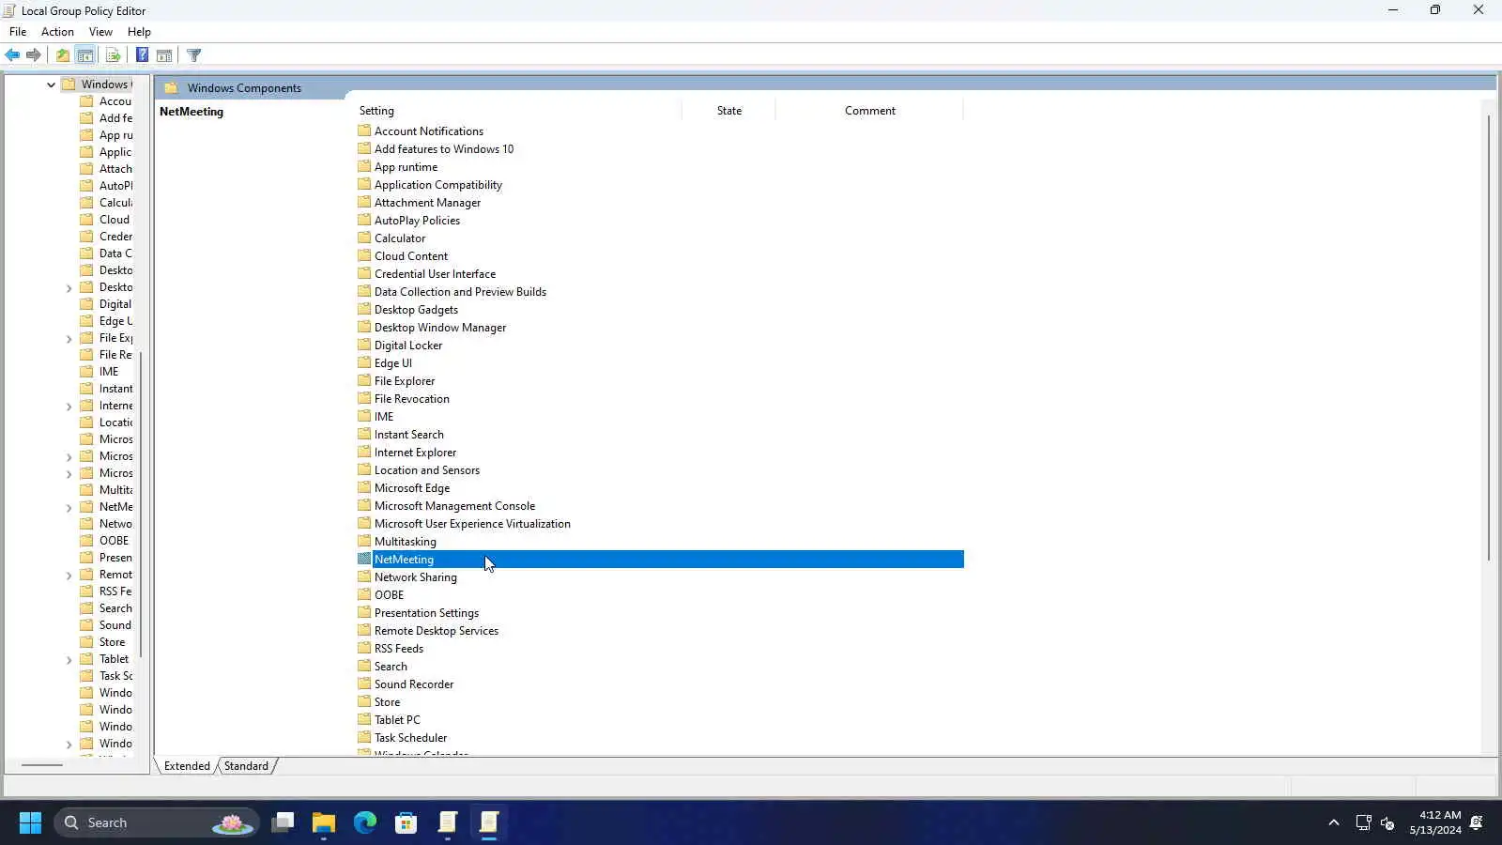Viewport: 1502px width, 845px height.
Task: Open the notification center bell icon
Action: [x=1477, y=822]
